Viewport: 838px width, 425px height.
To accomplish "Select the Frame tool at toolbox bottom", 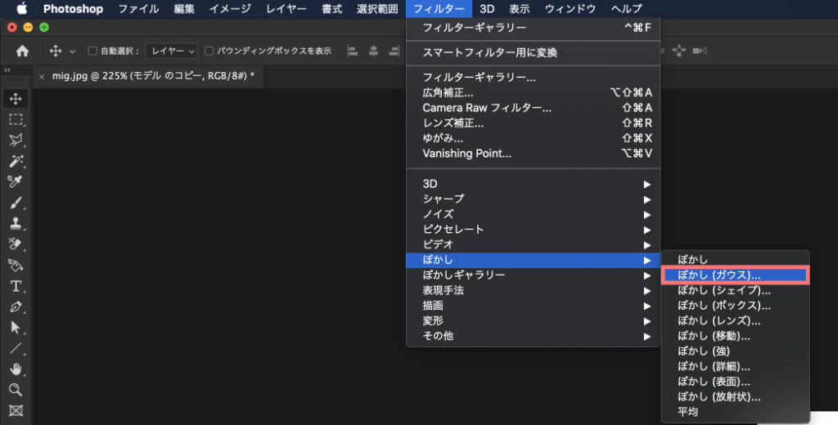I will click(x=16, y=410).
